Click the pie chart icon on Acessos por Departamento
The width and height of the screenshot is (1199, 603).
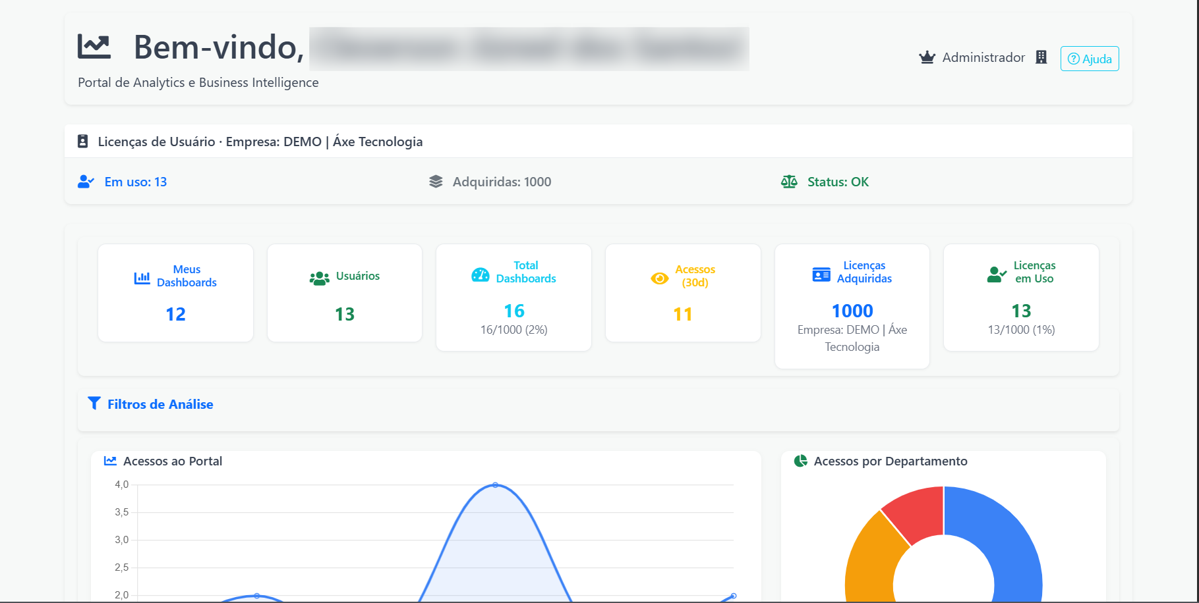800,461
